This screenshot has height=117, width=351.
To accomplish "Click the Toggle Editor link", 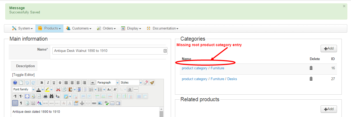I will [23, 75].
